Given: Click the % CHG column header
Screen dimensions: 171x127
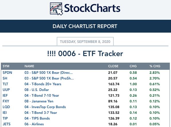Looking at the screenshot, I should coord(155,66).
